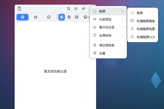Filter by text document icon
Viewport: 164px width, 109px height.
(69, 17)
